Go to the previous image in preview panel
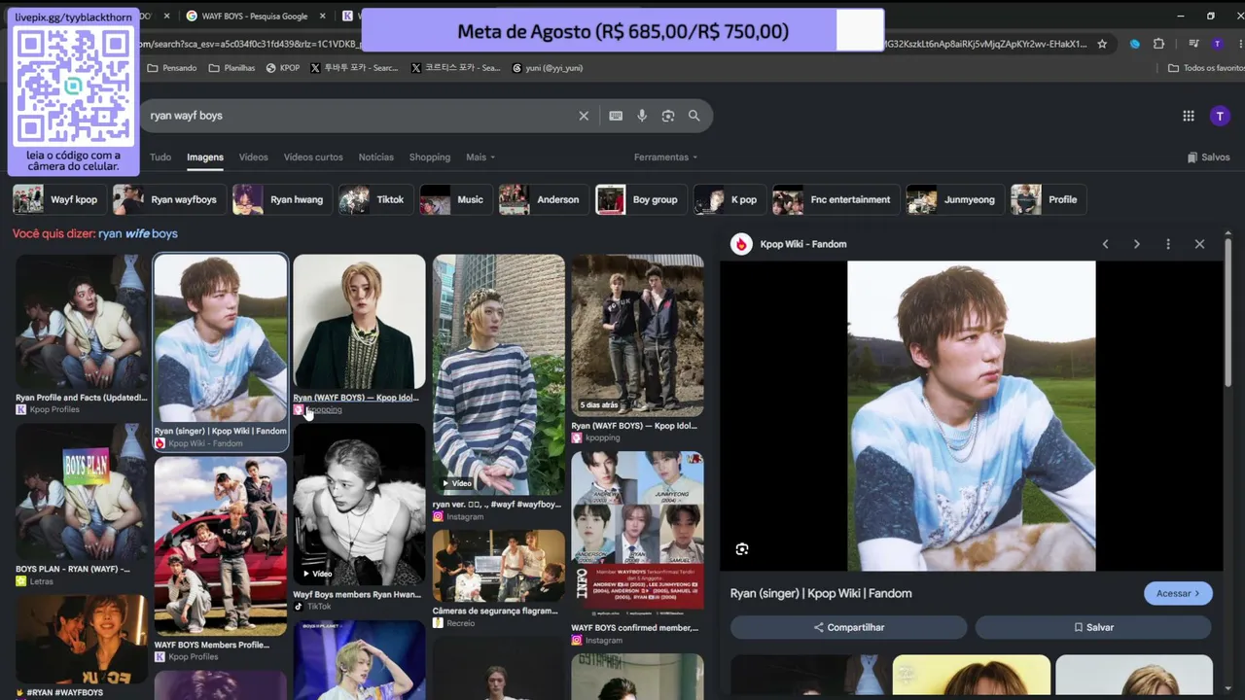This screenshot has height=700, width=1245. click(1105, 244)
